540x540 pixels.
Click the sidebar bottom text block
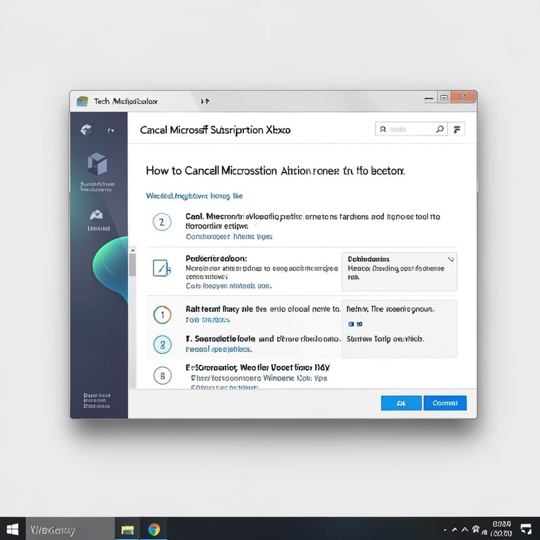(97, 401)
